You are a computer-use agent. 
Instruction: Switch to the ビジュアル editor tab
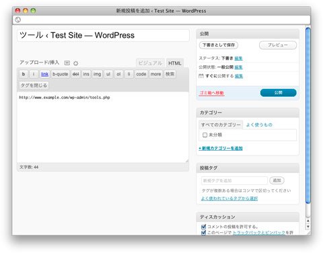(150, 63)
